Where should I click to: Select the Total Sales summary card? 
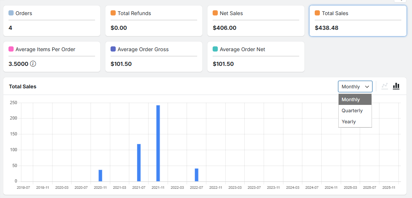point(358,21)
